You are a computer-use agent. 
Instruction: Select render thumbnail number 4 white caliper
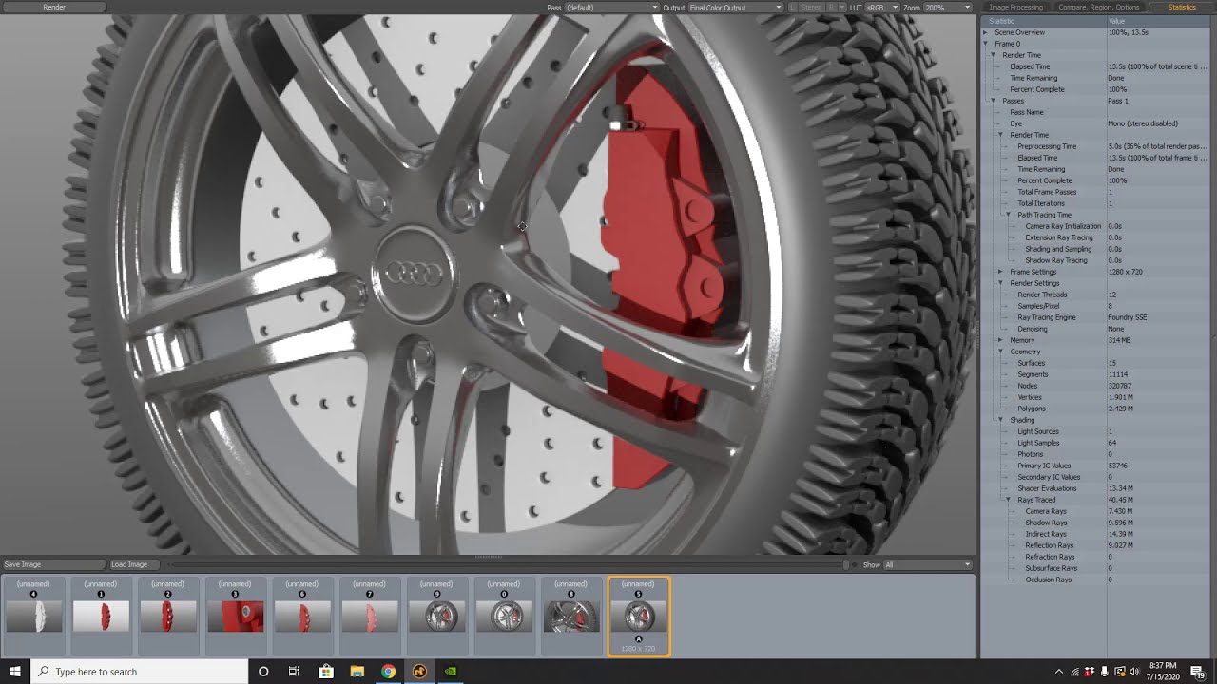pyautogui.click(x=33, y=616)
